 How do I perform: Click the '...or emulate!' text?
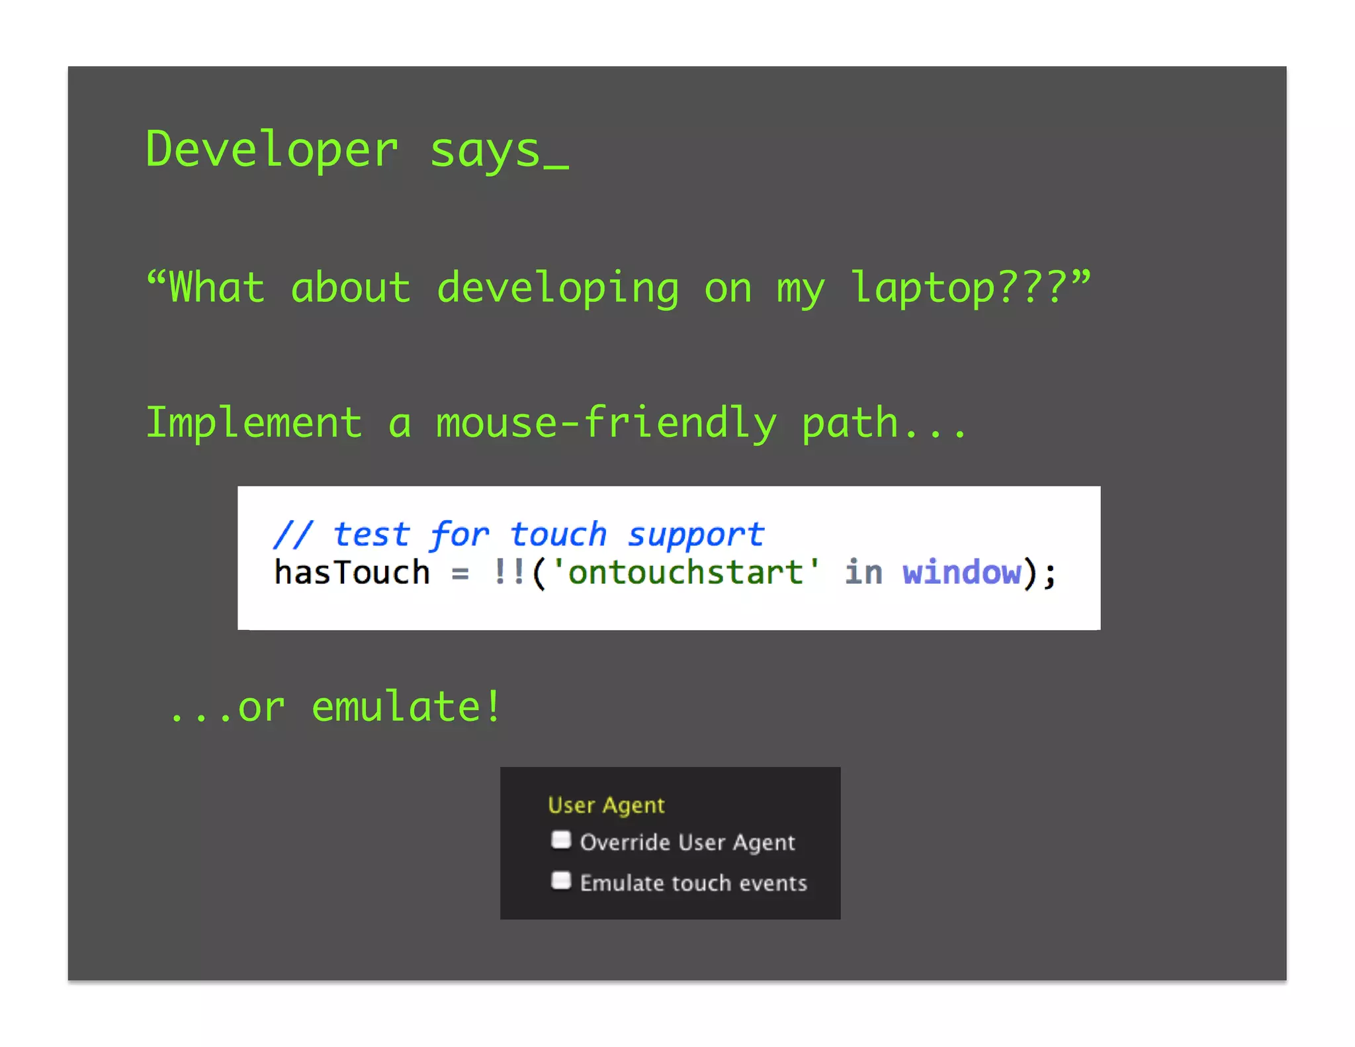(336, 706)
